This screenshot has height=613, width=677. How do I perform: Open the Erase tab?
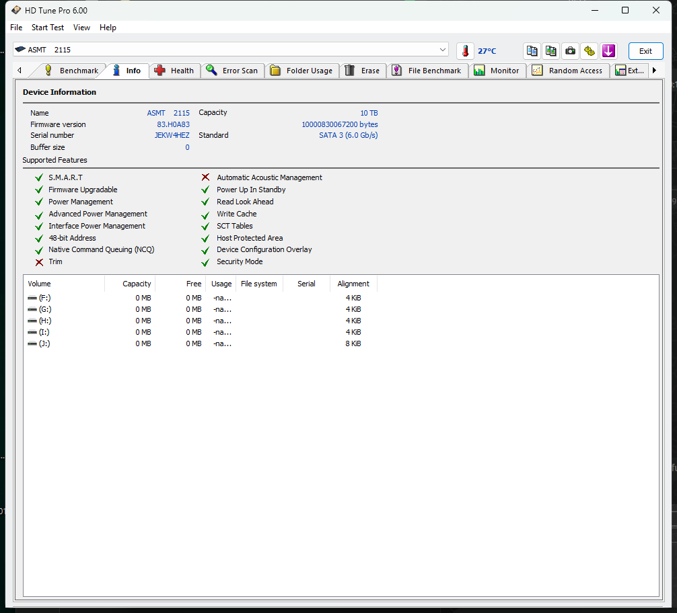click(x=363, y=71)
